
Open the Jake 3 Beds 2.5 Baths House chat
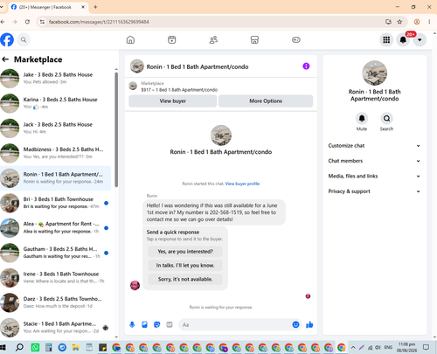55,78
